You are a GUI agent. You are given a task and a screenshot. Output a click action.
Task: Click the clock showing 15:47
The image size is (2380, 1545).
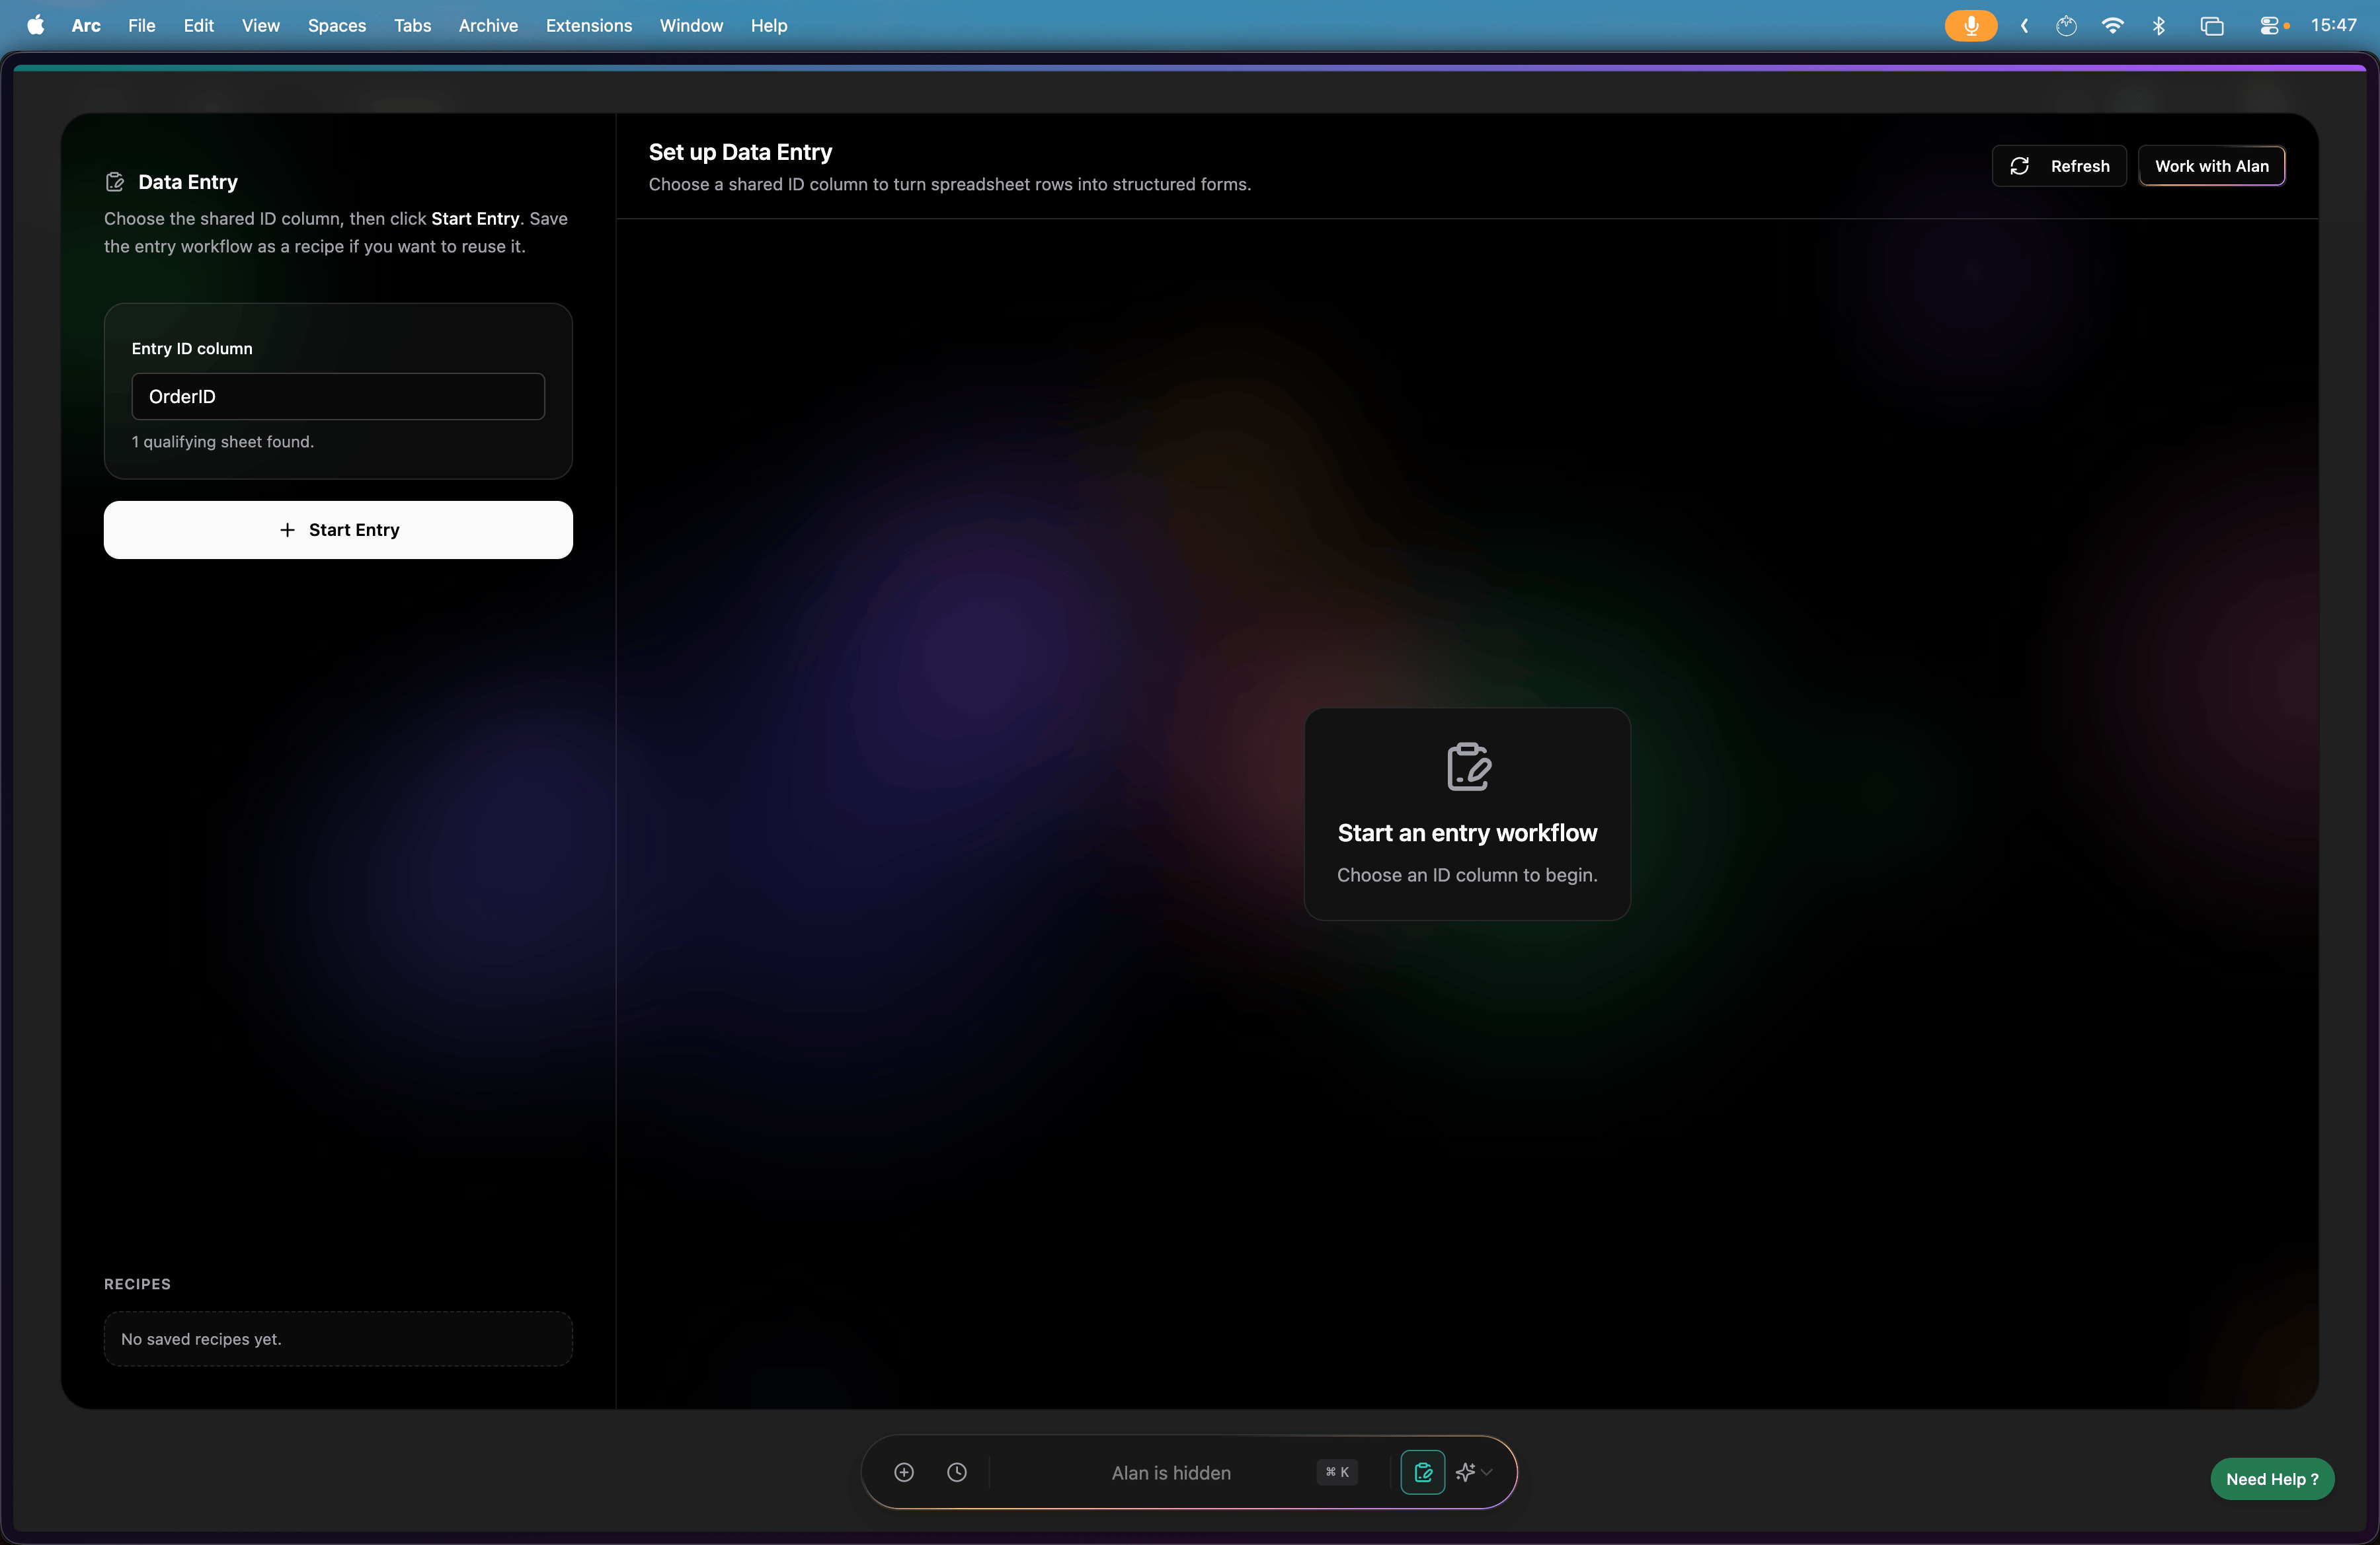2333,25
